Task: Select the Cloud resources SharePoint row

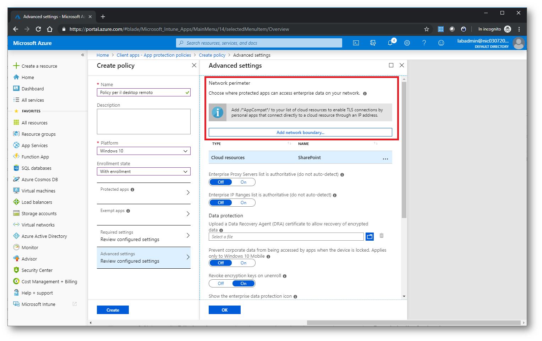Action: [300, 157]
